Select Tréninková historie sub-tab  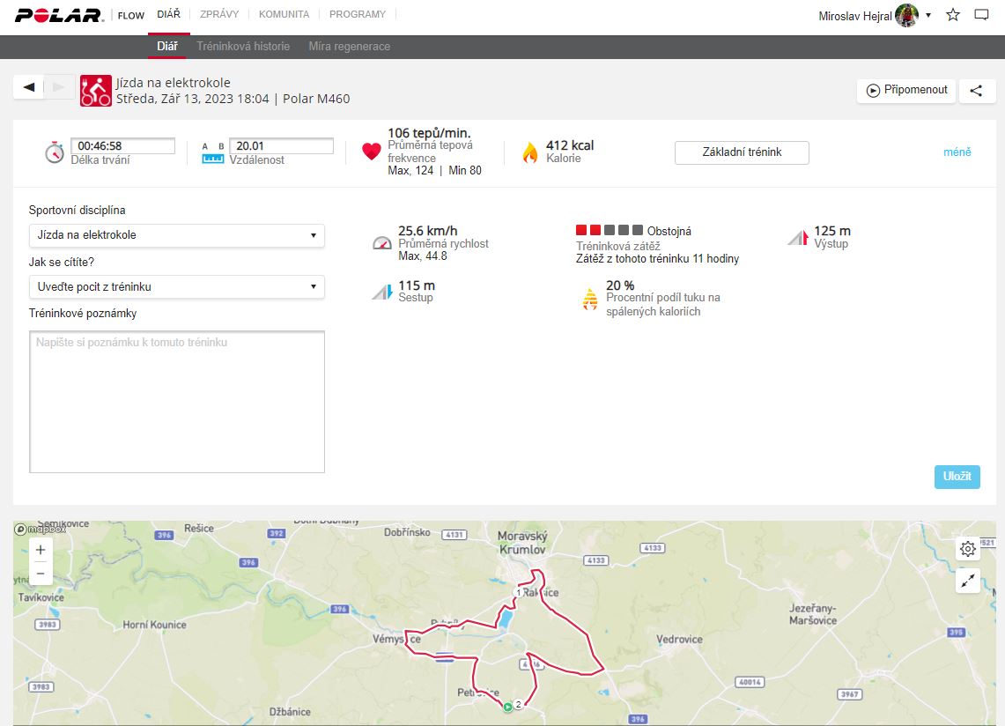click(243, 46)
